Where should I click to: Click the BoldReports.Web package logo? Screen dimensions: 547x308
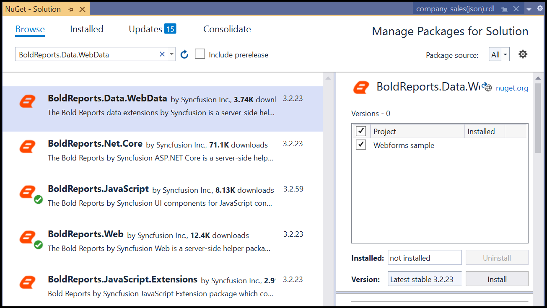coord(28,237)
